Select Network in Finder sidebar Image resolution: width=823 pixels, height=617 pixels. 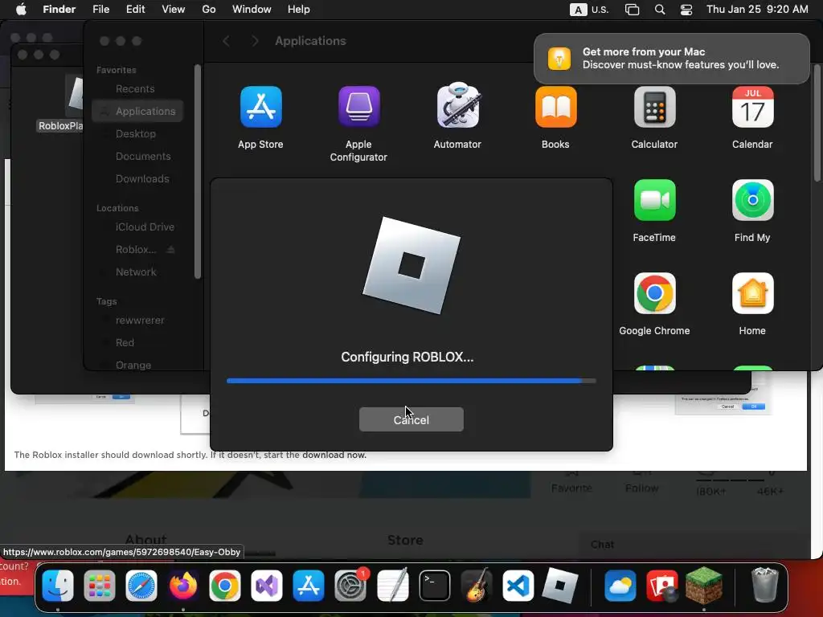click(136, 272)
